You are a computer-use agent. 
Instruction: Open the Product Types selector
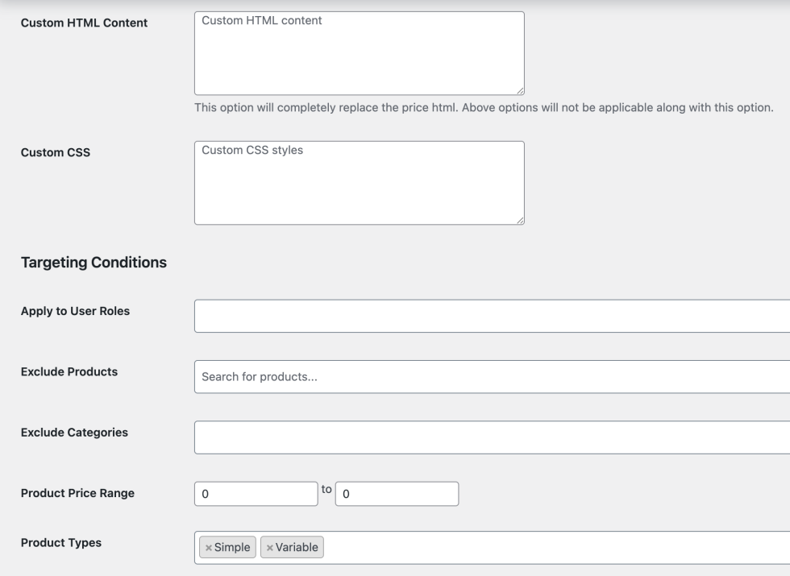(x=484, y=546)
